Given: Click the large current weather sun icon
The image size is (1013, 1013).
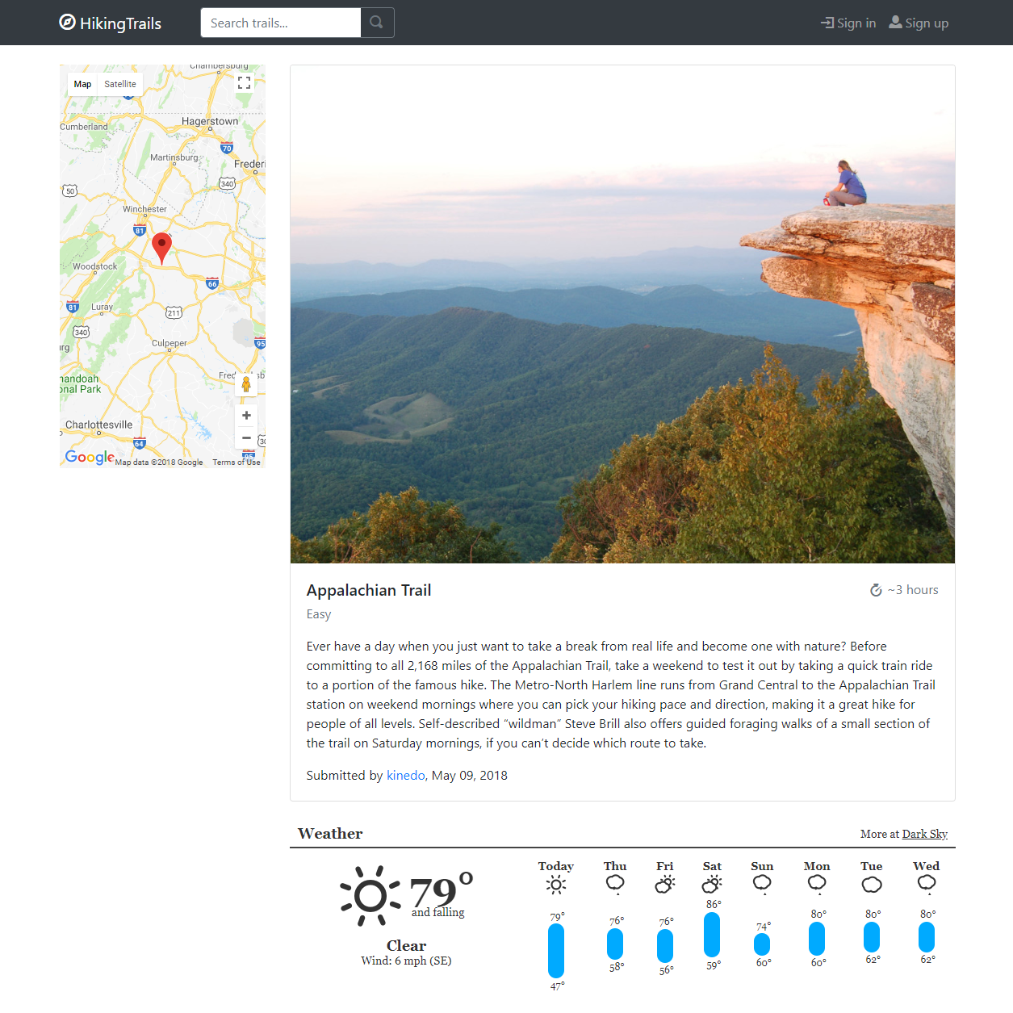Looking at the screenshot, I should tap(370, 895).
